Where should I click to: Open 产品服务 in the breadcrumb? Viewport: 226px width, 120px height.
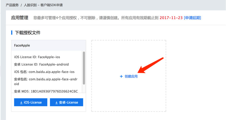[12, 5]
